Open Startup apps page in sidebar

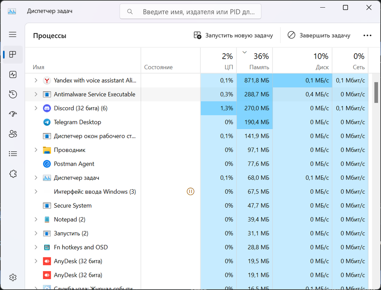coord(13,114)
